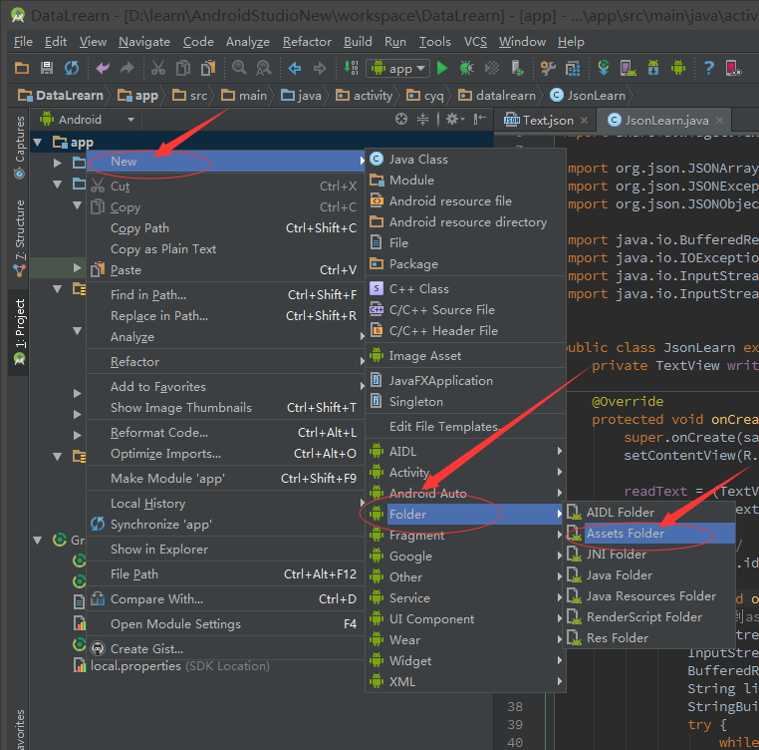The height and width of the screenshot is (750, 759).
Task: Click the Find magnifier icon in the toolbar
Action: click(240, 68)
